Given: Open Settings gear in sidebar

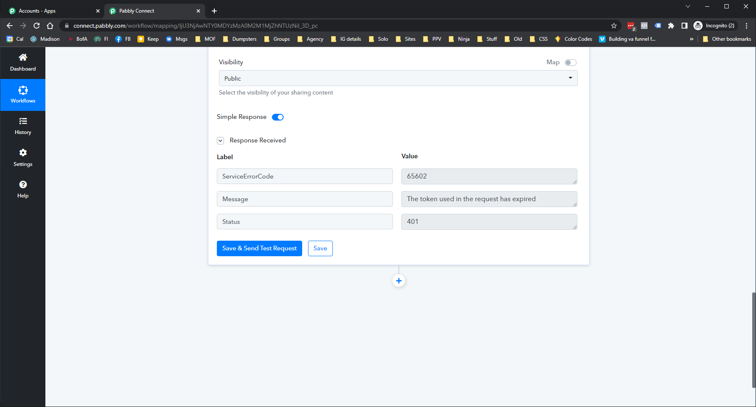Looking at the screenshot, I should [x=23, y=158].
